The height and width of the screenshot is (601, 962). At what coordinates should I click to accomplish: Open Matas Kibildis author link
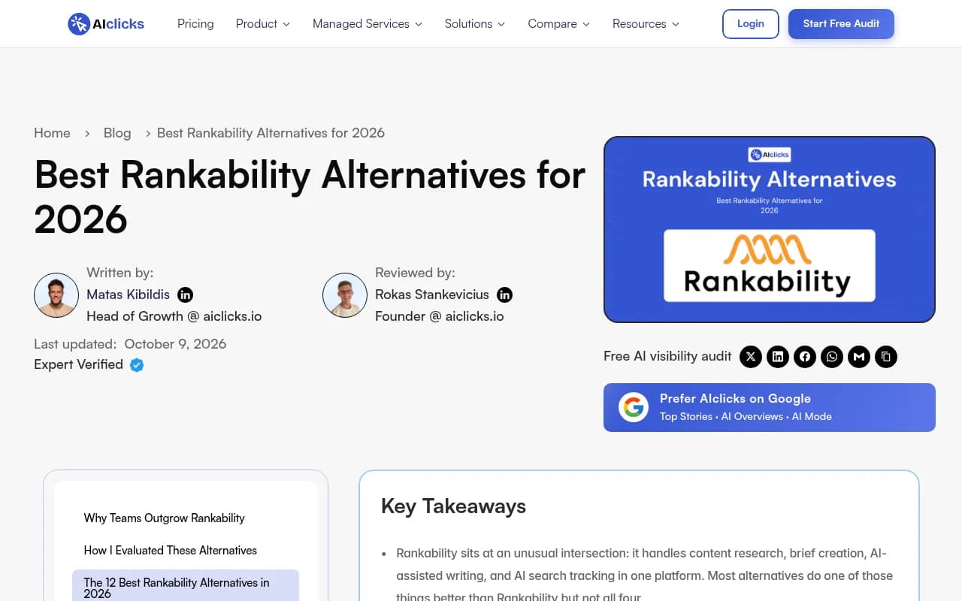point(129,294)
